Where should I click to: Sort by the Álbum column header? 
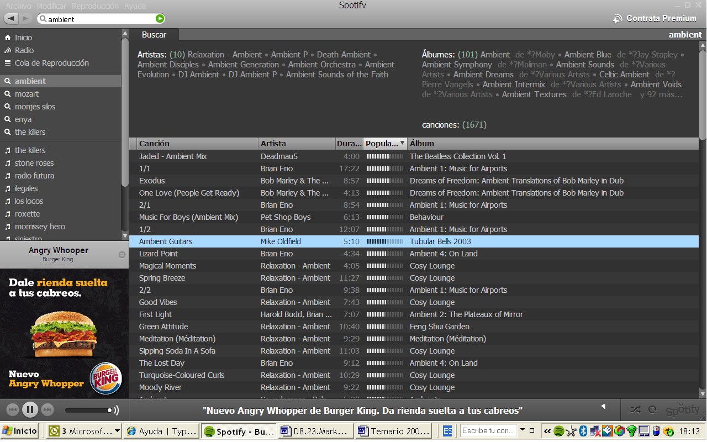click(x=553, y=144)
